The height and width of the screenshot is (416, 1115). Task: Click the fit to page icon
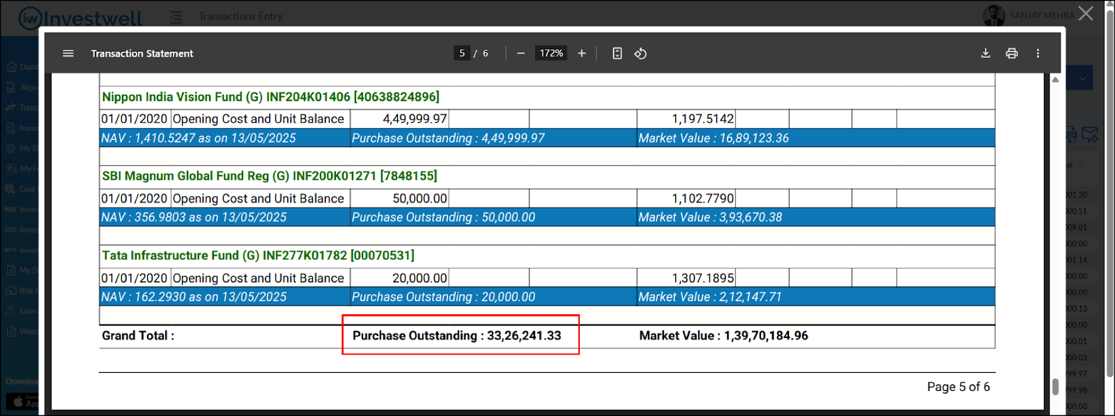coord(617,54)
